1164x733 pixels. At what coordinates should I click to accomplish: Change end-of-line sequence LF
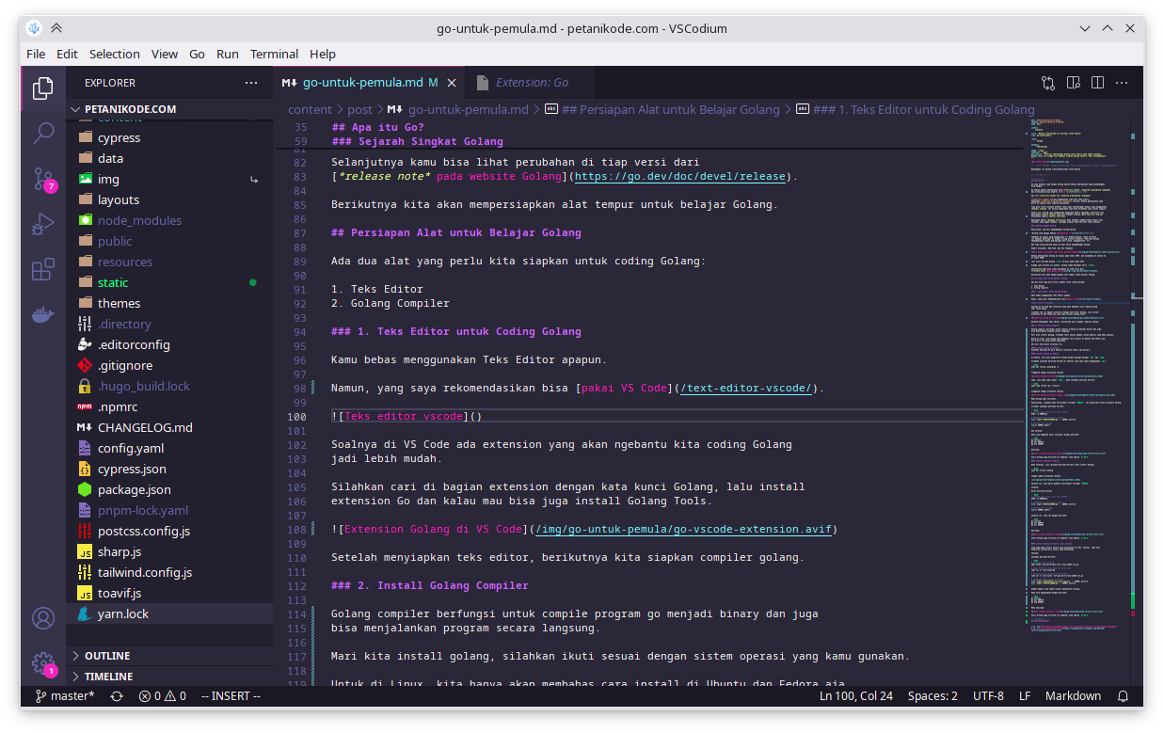pos(1025,696)
